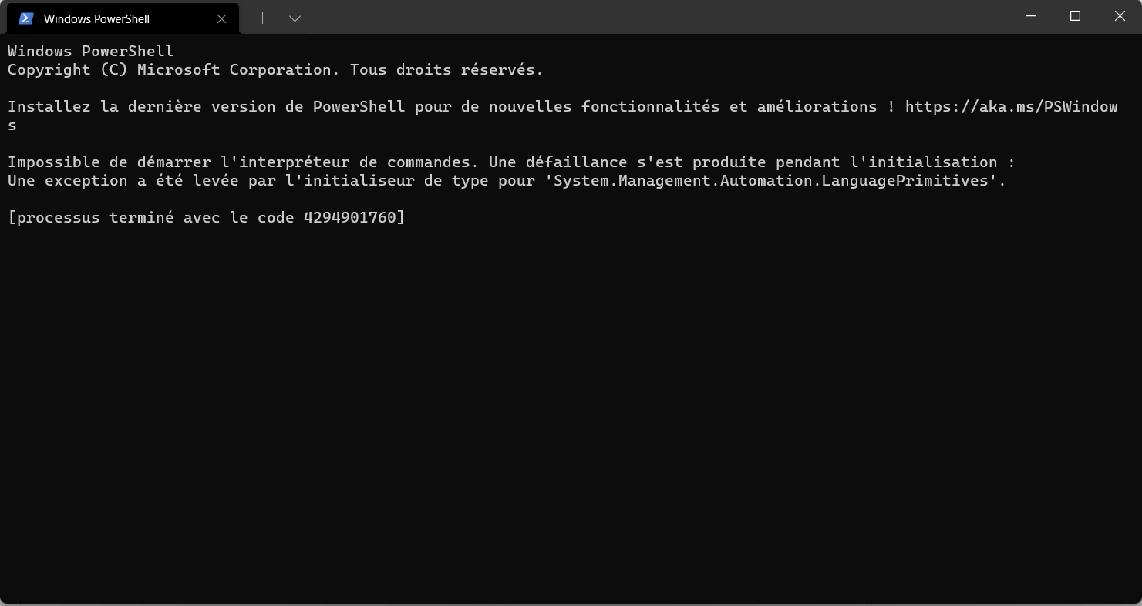Click the Copyright Microsoft Corporation line
Image resolution: width=1142 pixels, height=606 pixels.
click(x=275, y=69)
